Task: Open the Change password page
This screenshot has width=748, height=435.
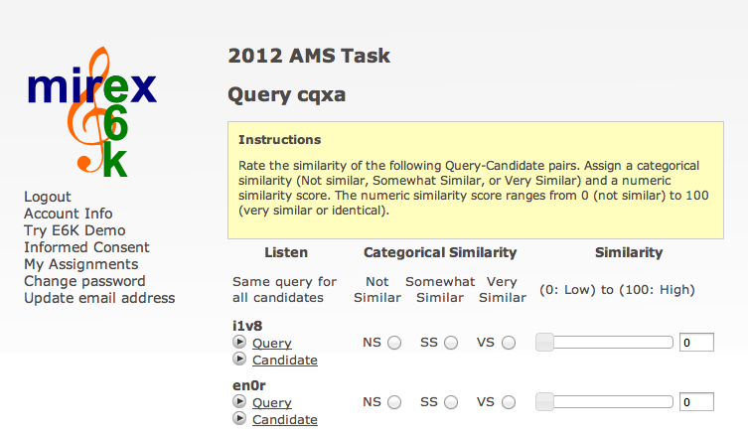Action: pos(84,281)
